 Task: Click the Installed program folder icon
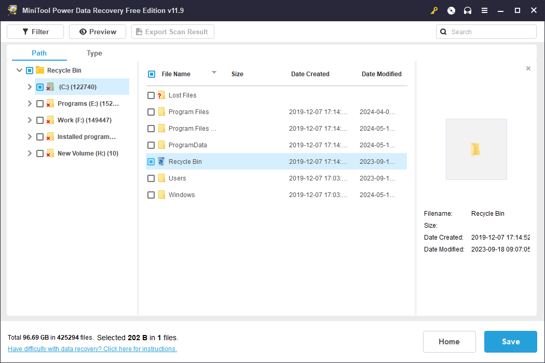[x=50, y=137]
